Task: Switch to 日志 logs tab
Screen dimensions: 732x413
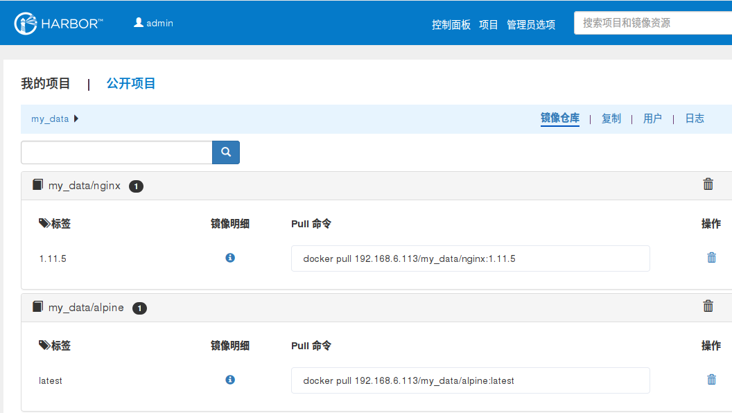Action: [694, 118]
